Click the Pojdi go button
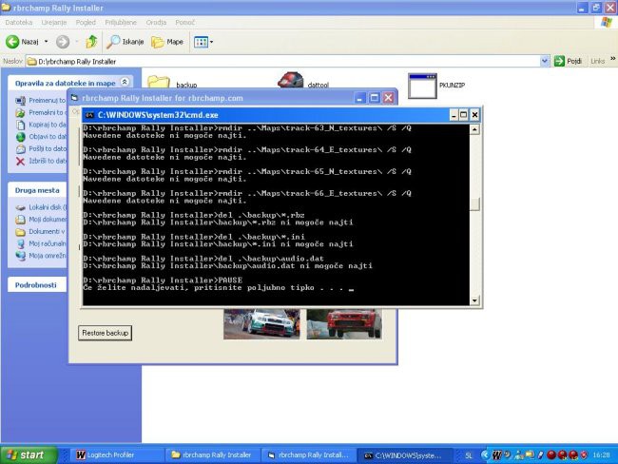Screen dimensions: 618x464 click(568, 61)
